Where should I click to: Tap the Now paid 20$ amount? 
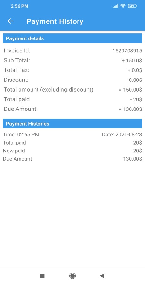click(137, 151)
